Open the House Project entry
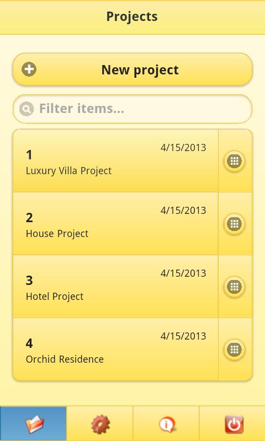The image size is (265, 441). coord(115,224)
